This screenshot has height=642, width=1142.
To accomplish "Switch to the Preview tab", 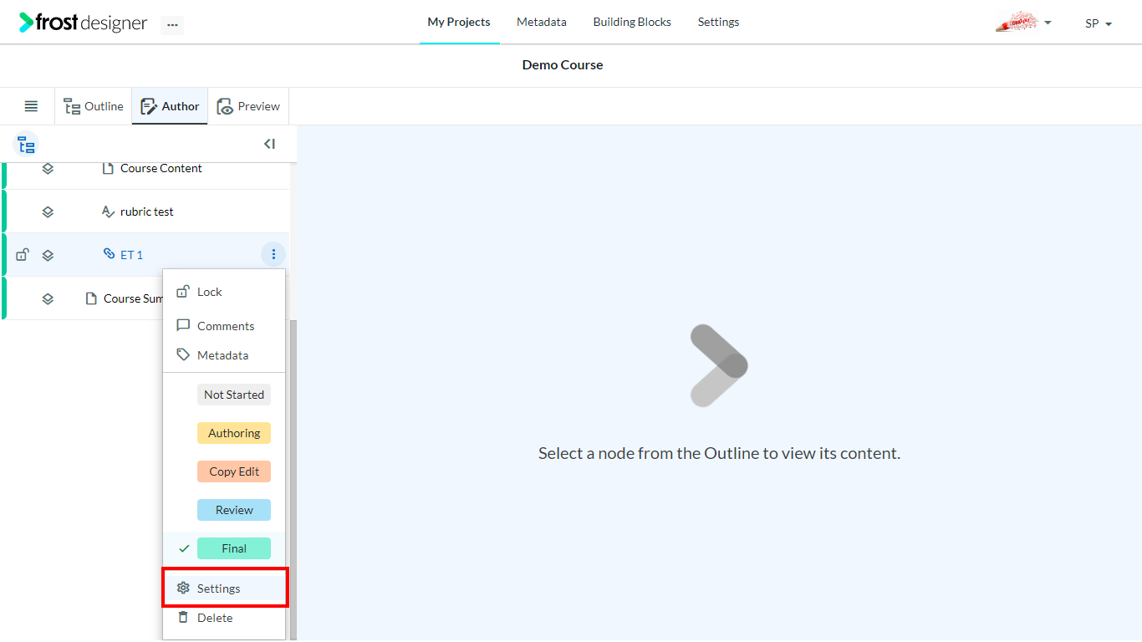I will pyautogui.click(x=248, y=106).
